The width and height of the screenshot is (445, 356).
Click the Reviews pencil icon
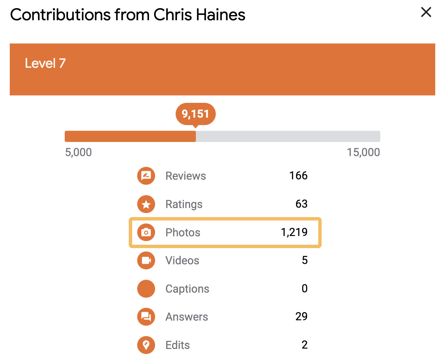(146, 176)
